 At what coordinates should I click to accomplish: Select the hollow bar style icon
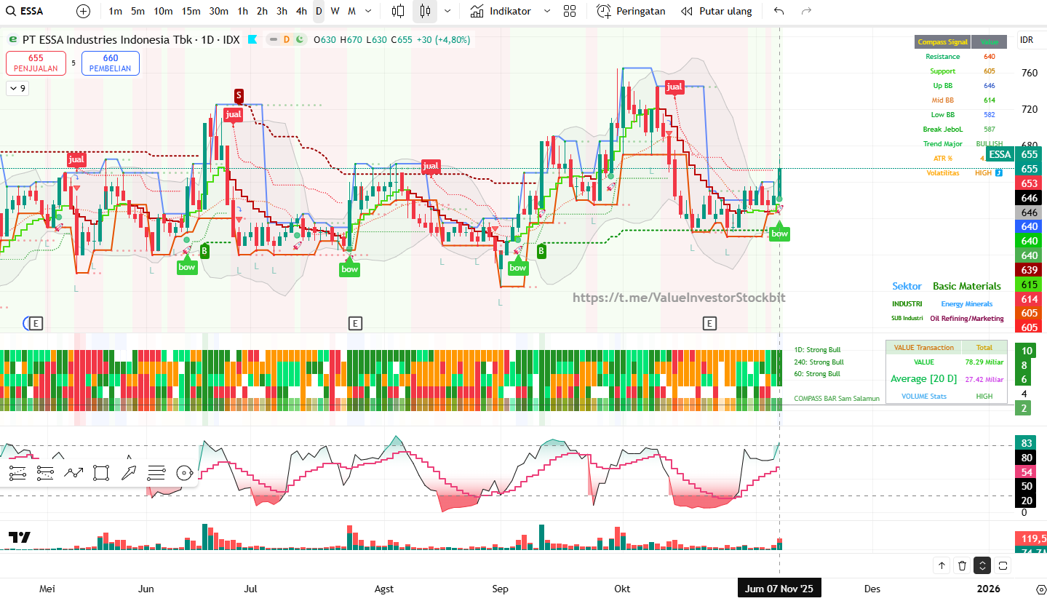[398, 11]
